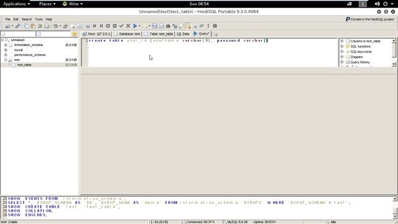This screenshot has width=398, height=224.
Task: Open the Session manager dropdown arrow
Action: pyautogui.click(x=12, y=26)
